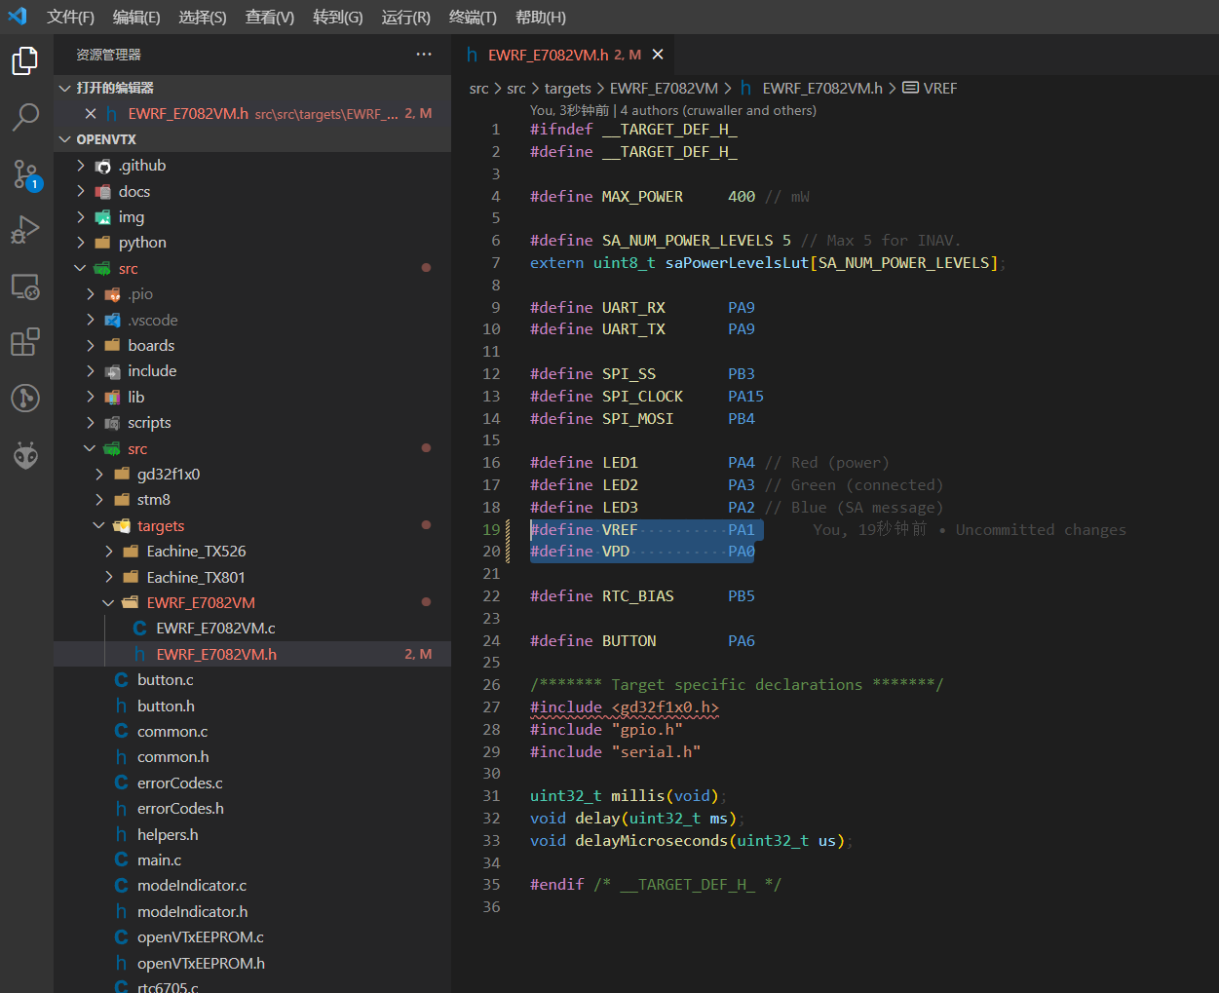Click the authors CodeLens annotation above line 1
The width and height of the screenshot is (1219, 993).
718,110
